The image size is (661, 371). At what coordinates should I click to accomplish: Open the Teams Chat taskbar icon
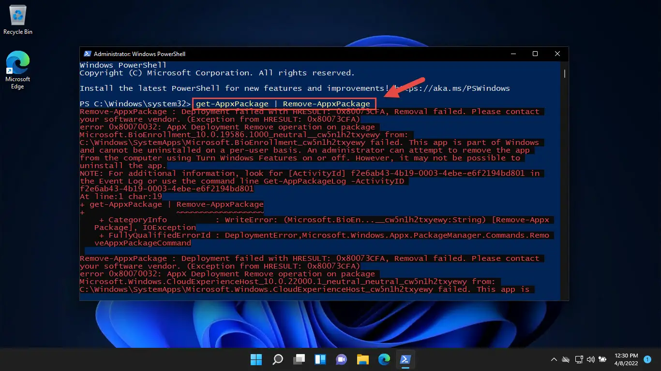pyautogui.click(x=342, y=359)
